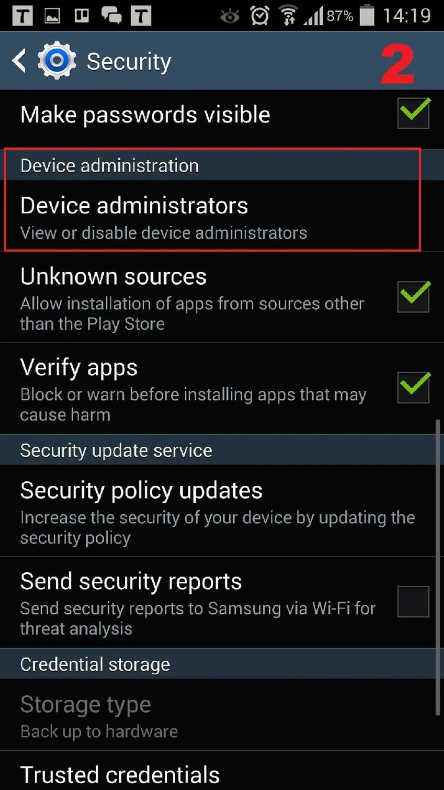The image size is (444, 790).
Task: Tap the back arrow in header
Action: (x=19, y=60)
